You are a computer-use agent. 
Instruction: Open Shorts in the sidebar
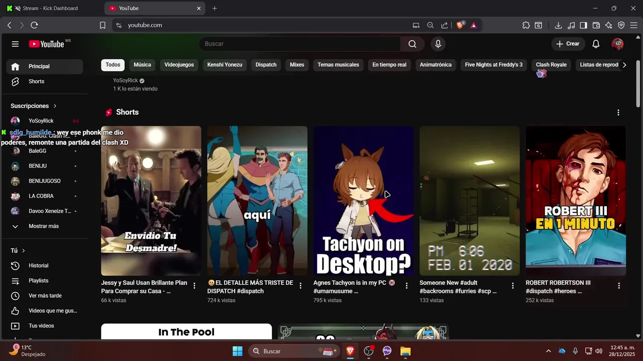(x=45, y=81)
